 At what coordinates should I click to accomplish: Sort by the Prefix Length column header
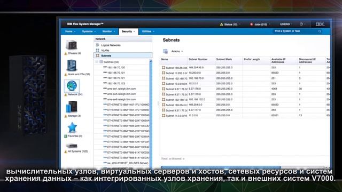(256, 61)
